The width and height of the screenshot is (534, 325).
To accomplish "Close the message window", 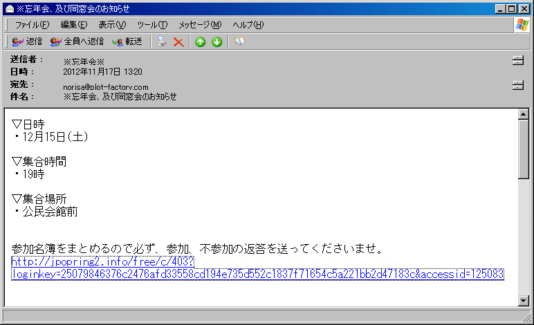I will coord(524,9).
